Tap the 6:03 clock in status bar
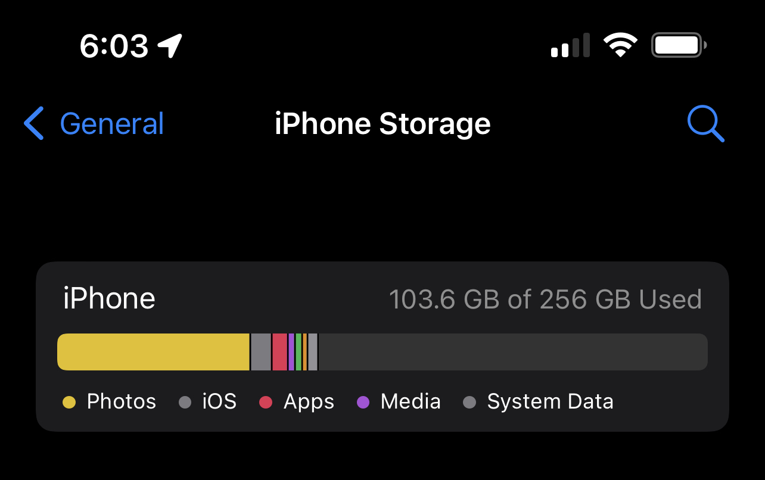This screenshot has height=480, width=765. [x=114, y=46]
